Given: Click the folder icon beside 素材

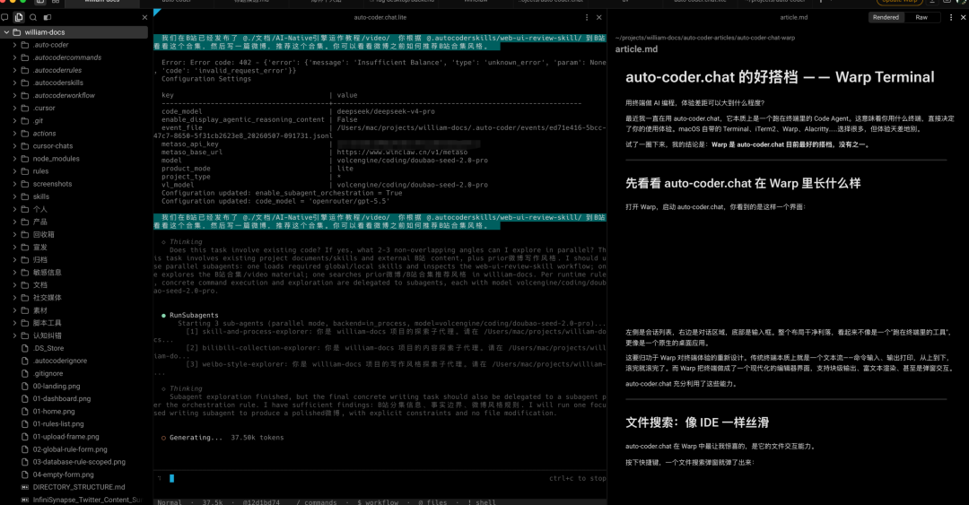Looking at the screenshot, I should pos(25,310).
